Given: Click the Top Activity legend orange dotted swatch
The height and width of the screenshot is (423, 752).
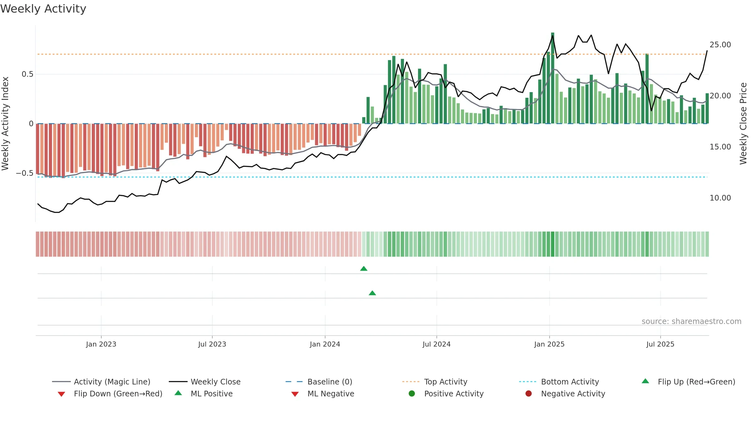Looking at the screenshot, I should coord(411,382).
